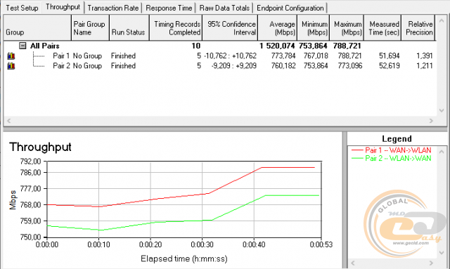Click table scroll-left arrow
Screen dimensions: 450x269
pos(8,121)
